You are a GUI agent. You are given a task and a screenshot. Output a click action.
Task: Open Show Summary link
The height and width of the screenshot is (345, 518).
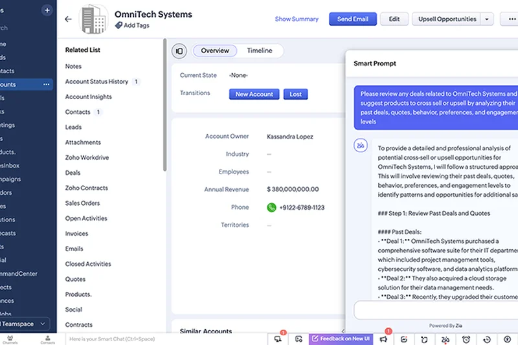coord(297,19)
